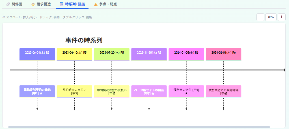Click the 業務委託契約の締結 [甲1] event card
The image size is (289, 129).
click(x=37, y=91)
